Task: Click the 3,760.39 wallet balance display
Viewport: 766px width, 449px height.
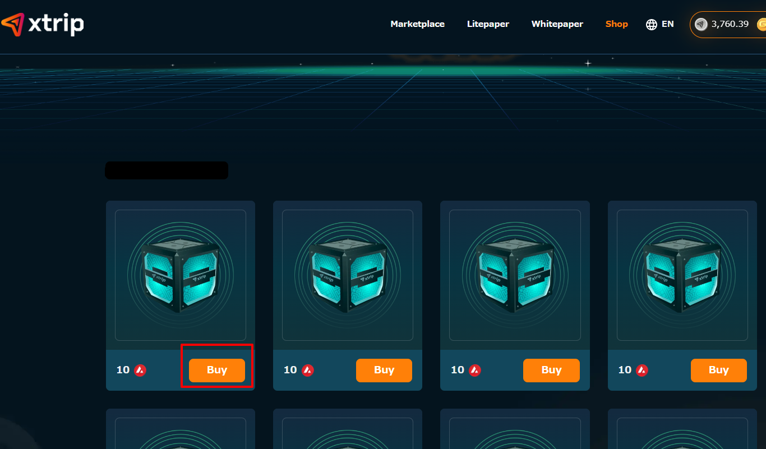Action: 730,24
